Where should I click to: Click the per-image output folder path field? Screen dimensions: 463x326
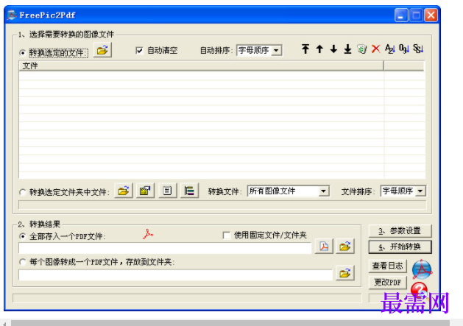(x=175, y=275)
